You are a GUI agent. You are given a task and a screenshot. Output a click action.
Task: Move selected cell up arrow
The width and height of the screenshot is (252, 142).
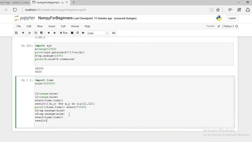tap(49, 33)
